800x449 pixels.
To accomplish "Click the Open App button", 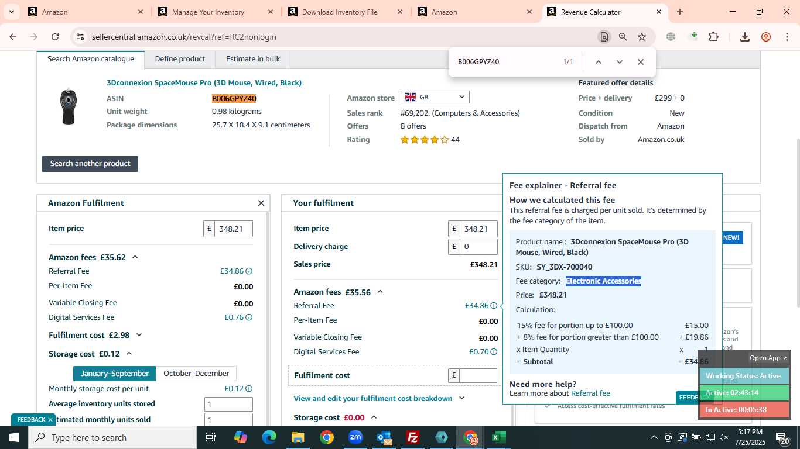I will [768, 358].
